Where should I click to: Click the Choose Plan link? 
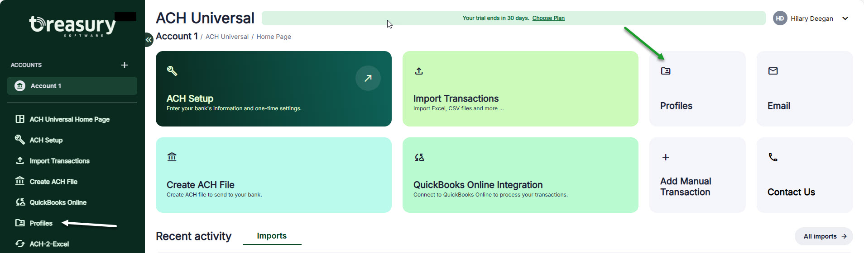[548, 18]
